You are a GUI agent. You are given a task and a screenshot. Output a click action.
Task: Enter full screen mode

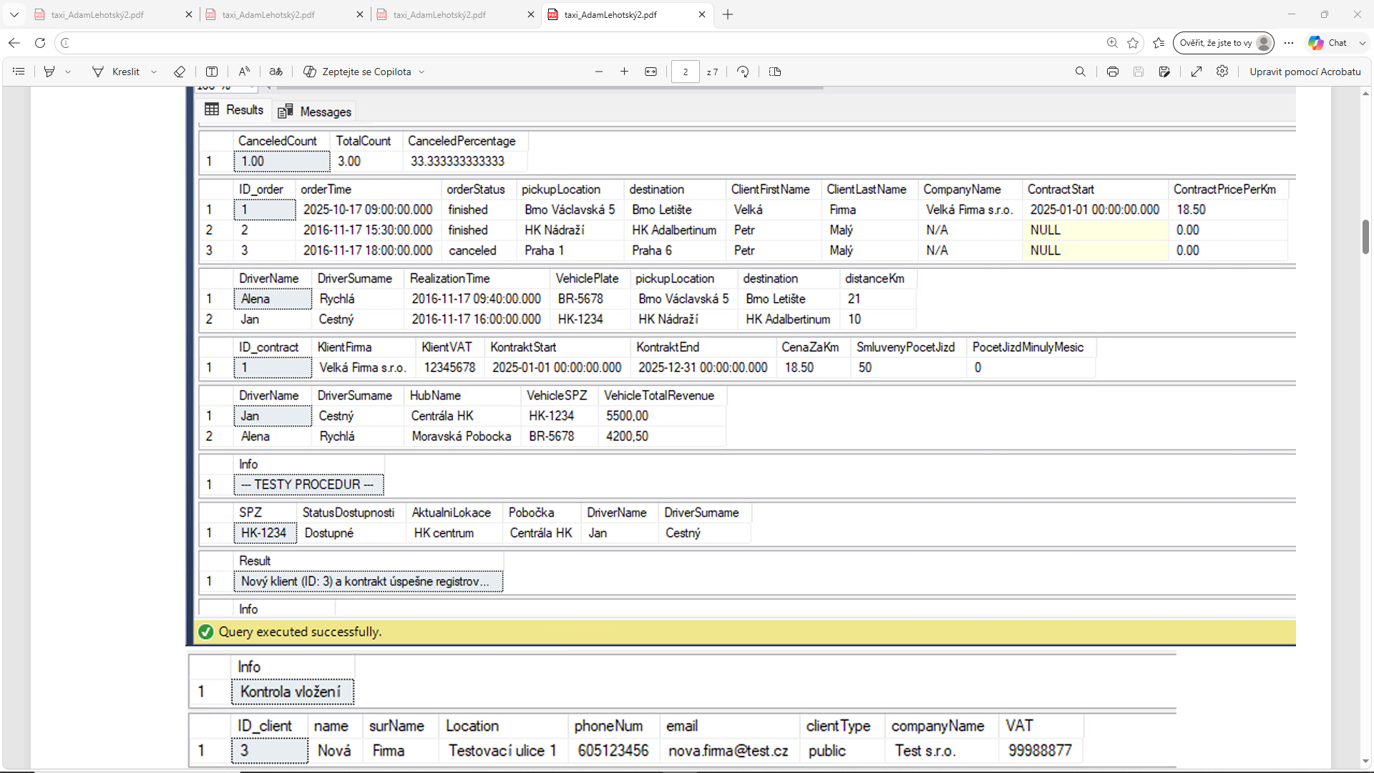[x=1197, y=72]
